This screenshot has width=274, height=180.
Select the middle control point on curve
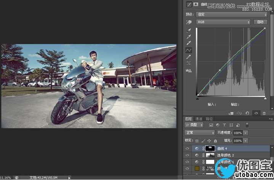click(x=220, y=70)
